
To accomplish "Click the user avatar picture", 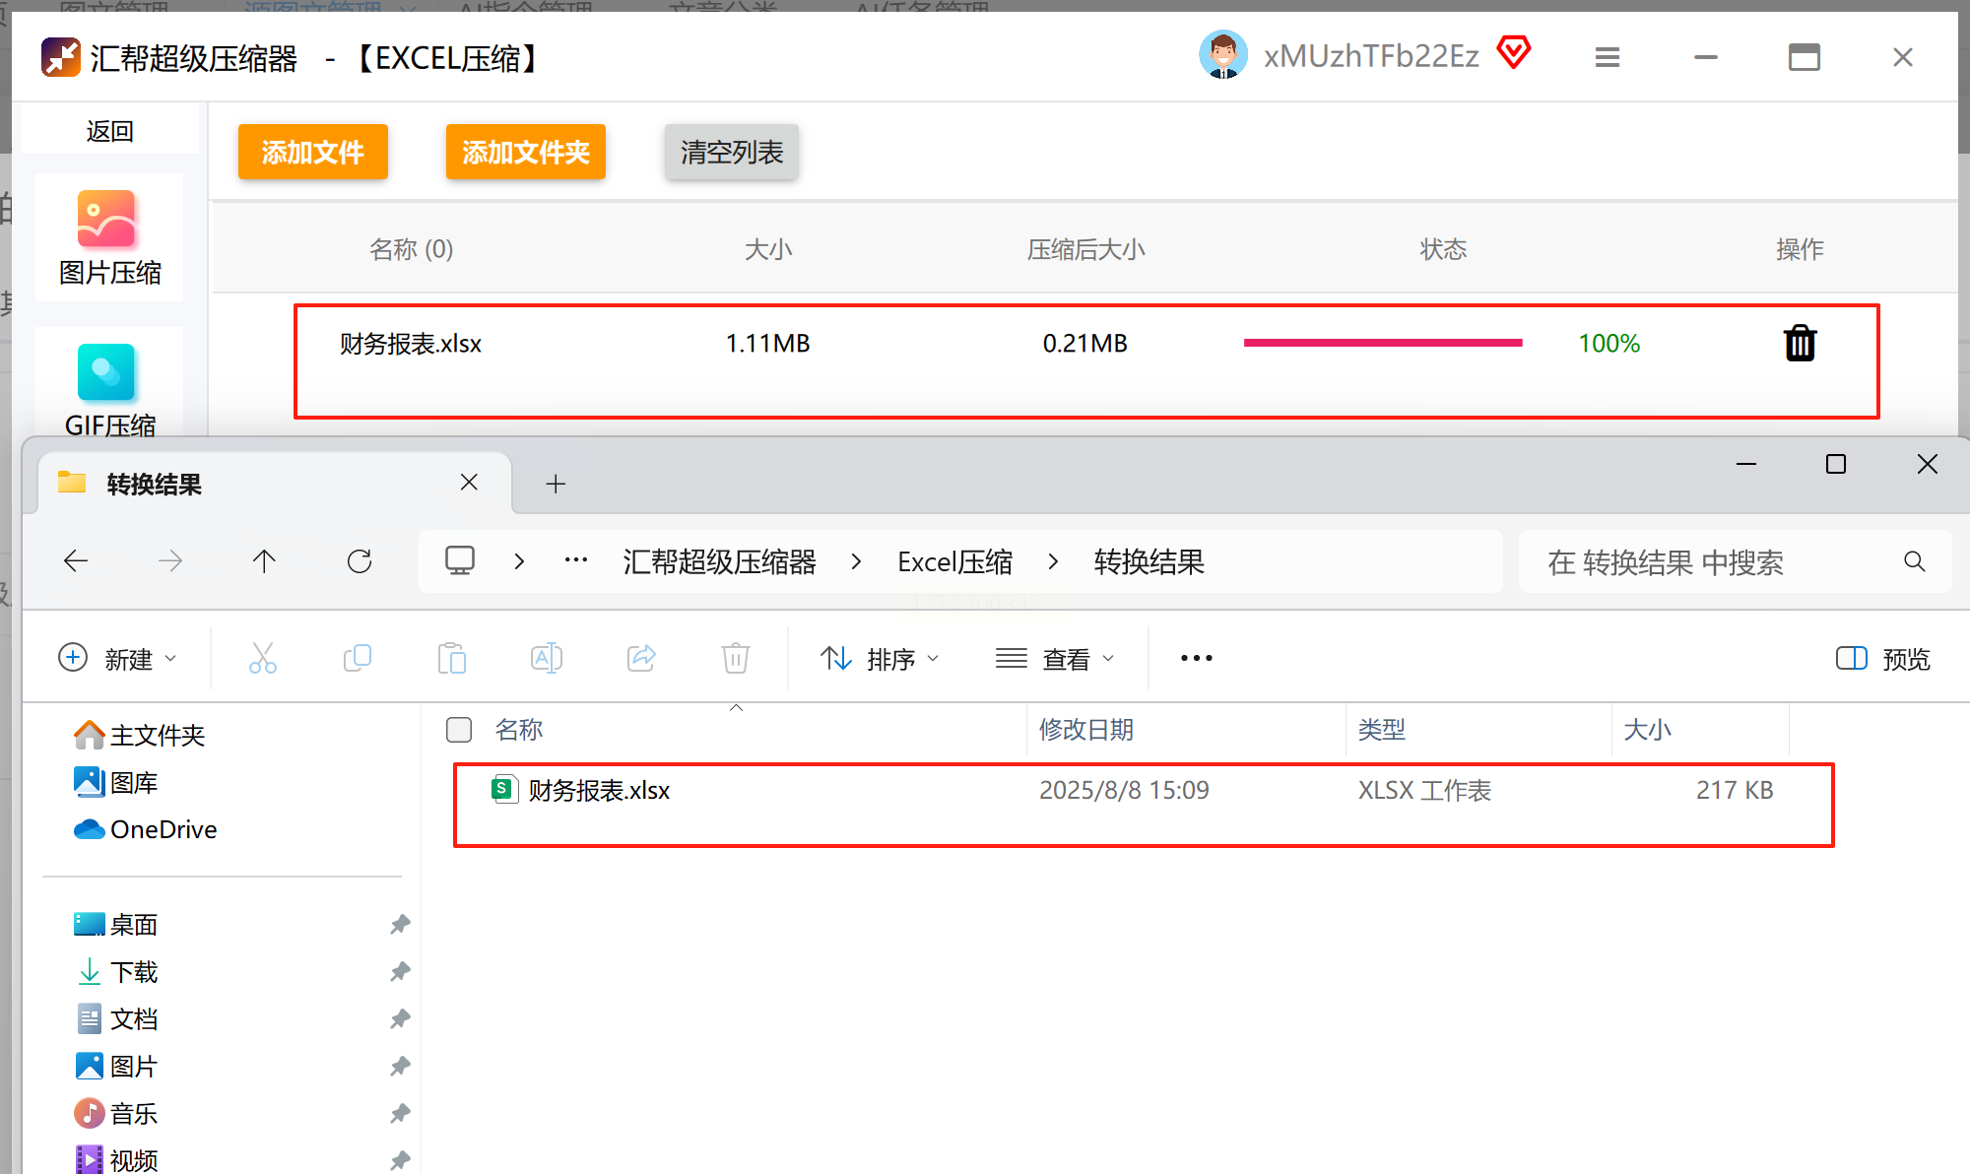I will 1223,55.
